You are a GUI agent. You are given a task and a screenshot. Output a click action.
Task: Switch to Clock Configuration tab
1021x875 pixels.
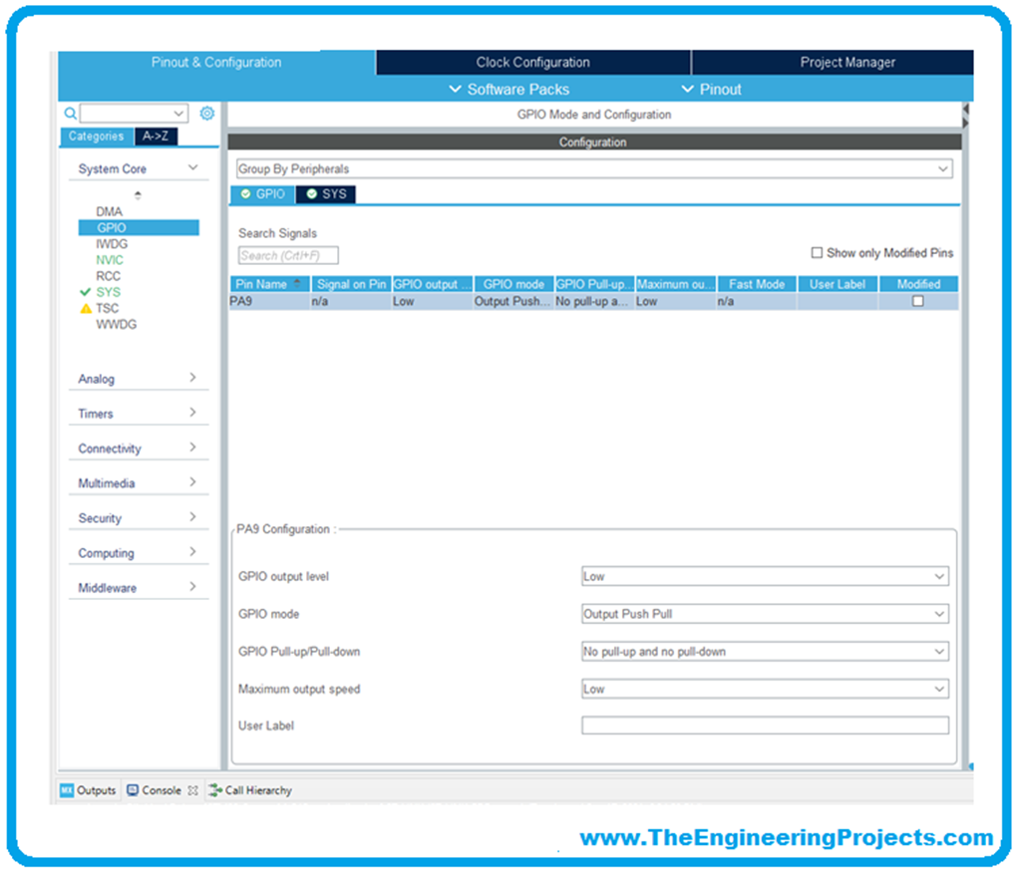[532, 62]
